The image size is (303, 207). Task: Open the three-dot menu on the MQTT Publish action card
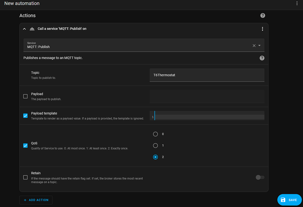coord(262,29)
